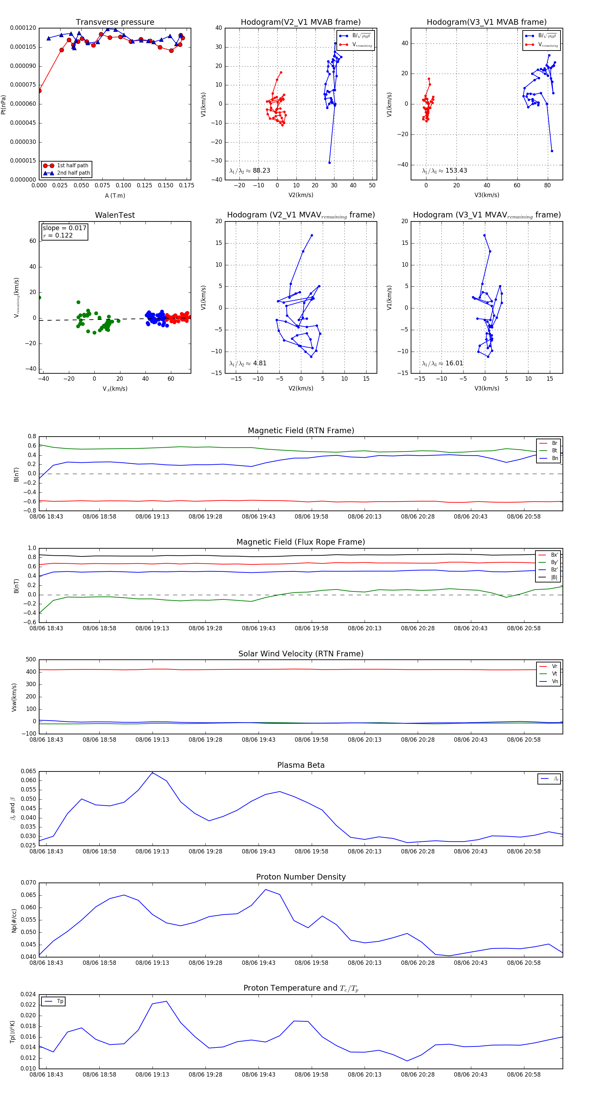This screenshot has width=602, height=1104.
Task: Click the 'Plasma Beta' plot title
Action: tap(301, 765)
